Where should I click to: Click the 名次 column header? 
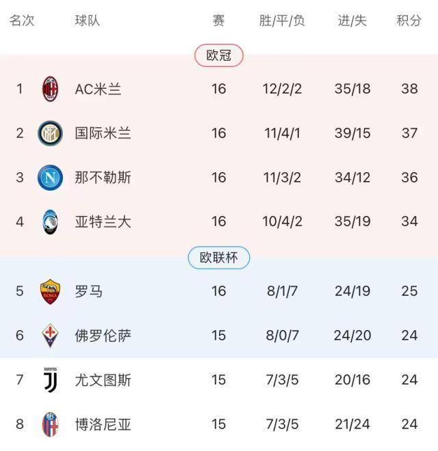tap(22, 20)
